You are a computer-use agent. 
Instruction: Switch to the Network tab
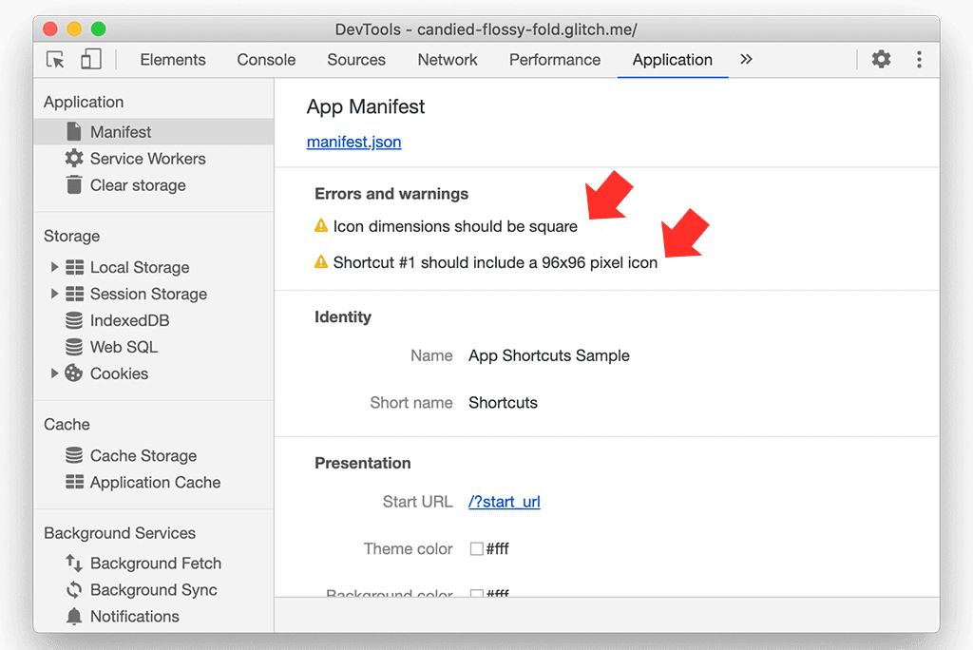(447, 59)
